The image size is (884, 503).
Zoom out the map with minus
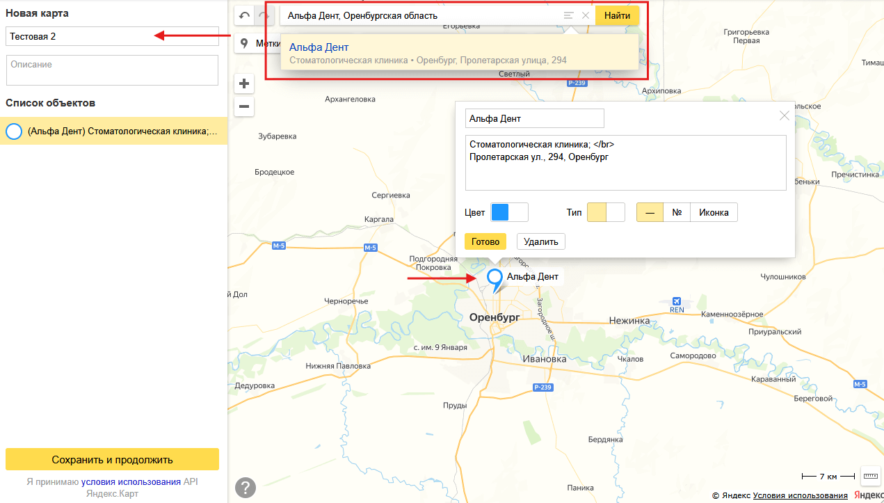point(244,106)
